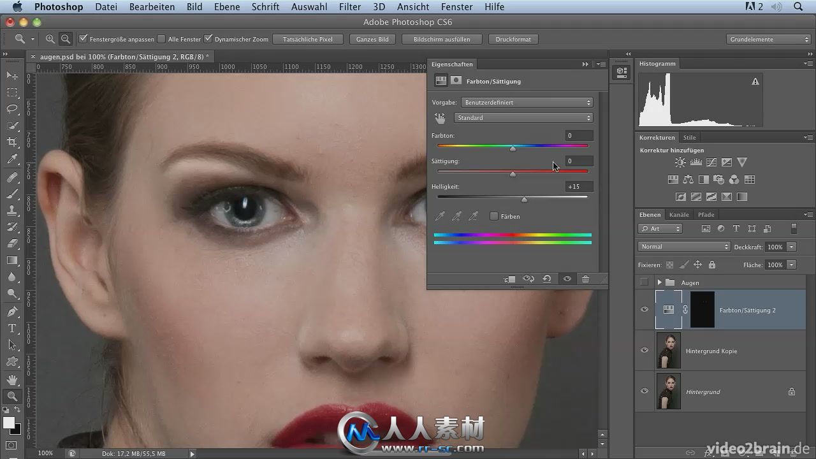Add a Curves adjustment layer
Viewport: 816px width, 459px height.
711,163
